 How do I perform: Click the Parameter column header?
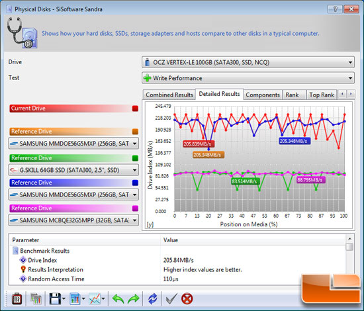[x=85, y=240]
